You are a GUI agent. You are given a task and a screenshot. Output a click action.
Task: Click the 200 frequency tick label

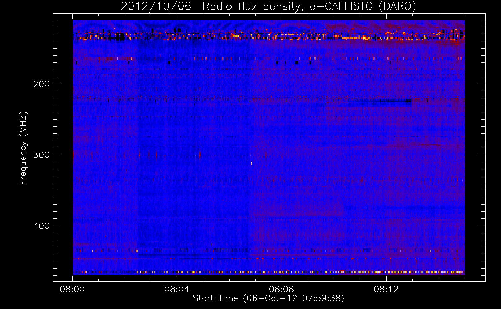pyautogui.click(x=41, y=84)
